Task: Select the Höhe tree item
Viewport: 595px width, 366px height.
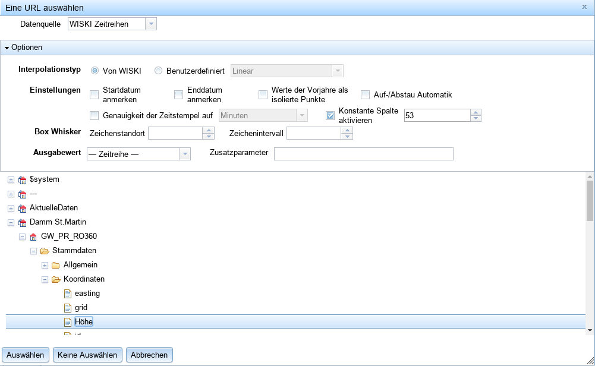Action: point(84,322)
